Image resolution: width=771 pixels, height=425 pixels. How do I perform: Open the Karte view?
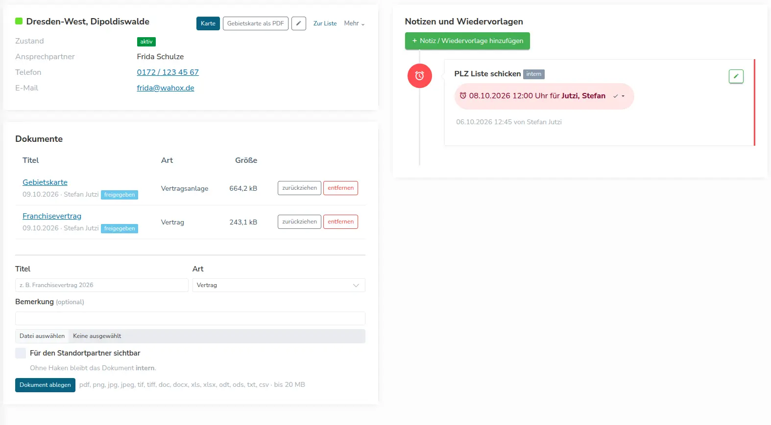[208, 23]
